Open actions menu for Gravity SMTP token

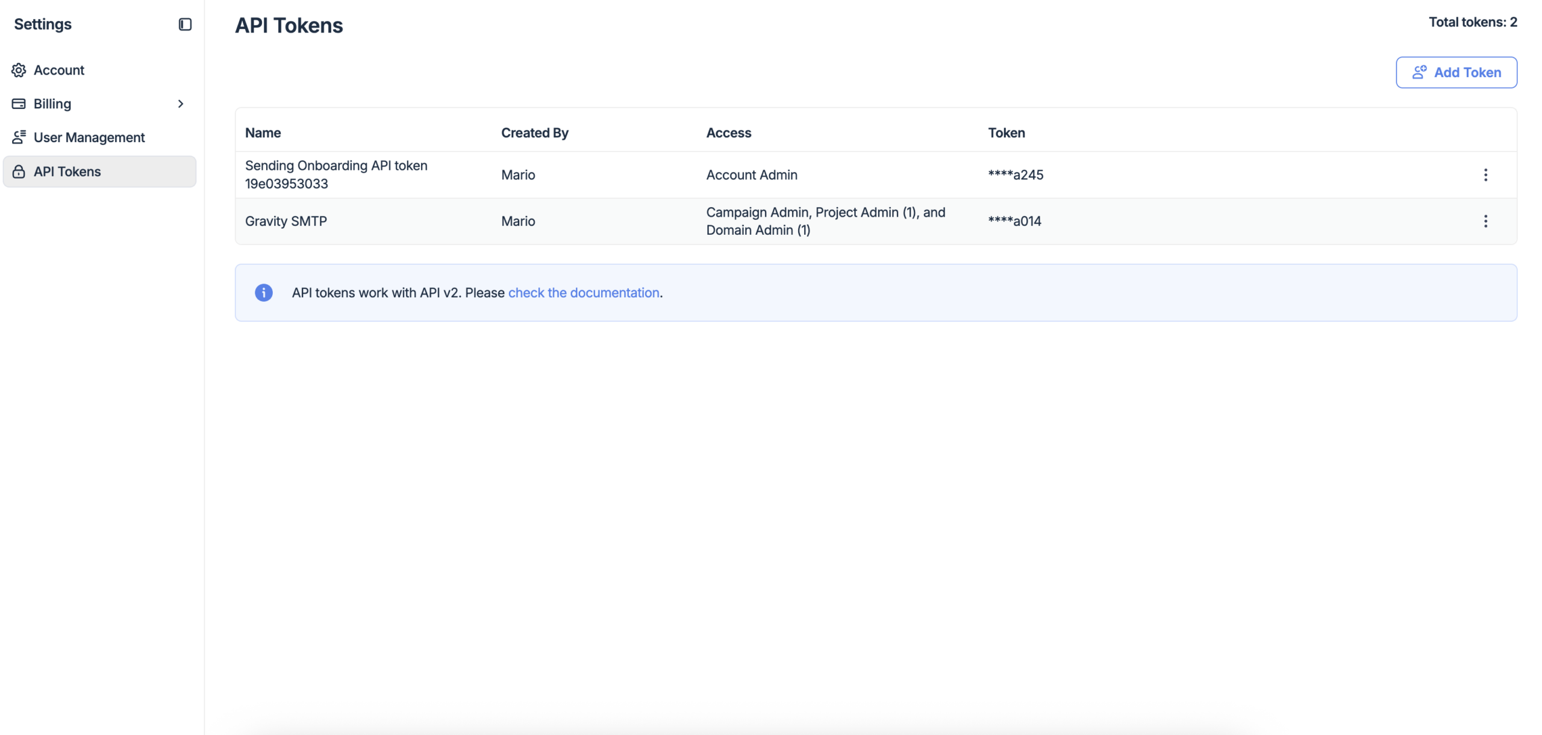1485,221
